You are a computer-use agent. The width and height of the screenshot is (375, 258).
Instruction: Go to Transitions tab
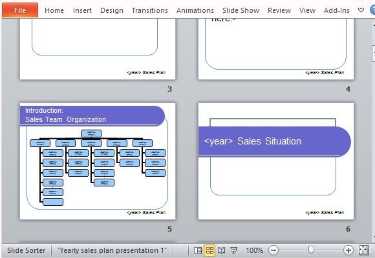coord(150,10)
